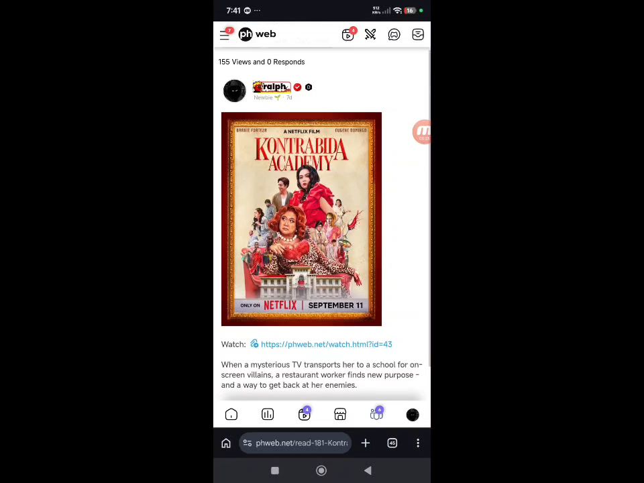Viewport: 644px width, 483px height.
Task: Open a new browser tab with plus
Action: click(x=365, y=443)
